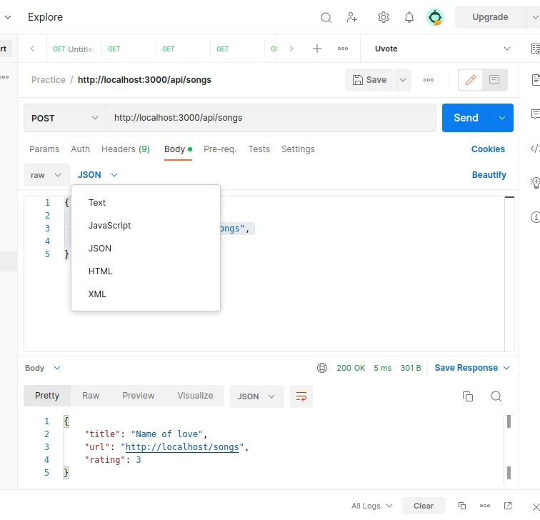Choose JavaScript in the format menu

click(x=110, y=226)
